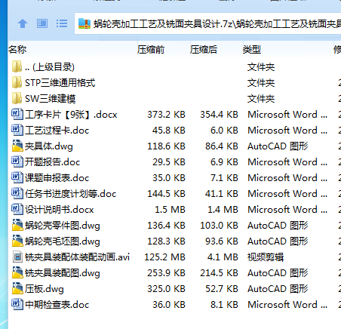Select the AutoCAD icon of 铣夹具装配图.dwg
This screenshot has width=341, height=329.
(17, 272)
